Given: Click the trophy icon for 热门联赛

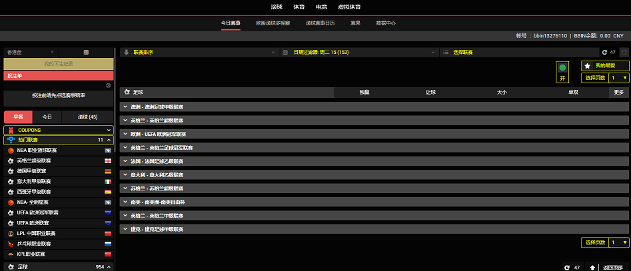Looking at the screenshot, I should (11, 140).
